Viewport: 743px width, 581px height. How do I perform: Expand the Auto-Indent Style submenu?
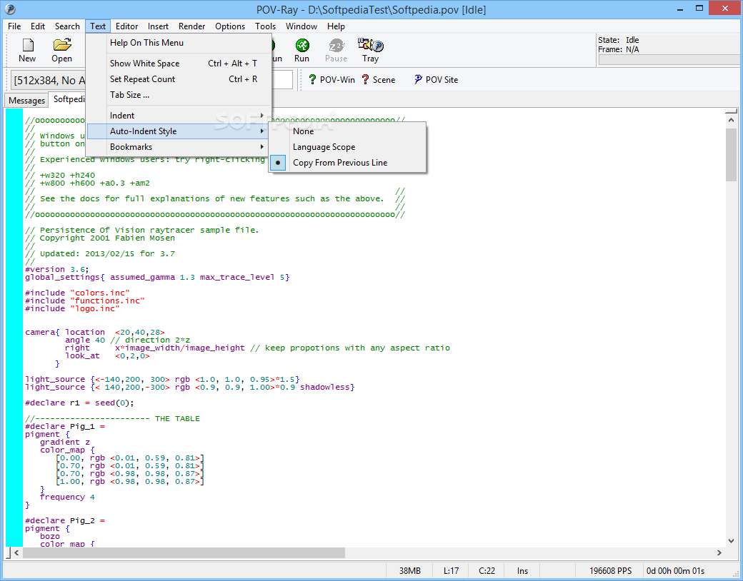tap(179, 131)
